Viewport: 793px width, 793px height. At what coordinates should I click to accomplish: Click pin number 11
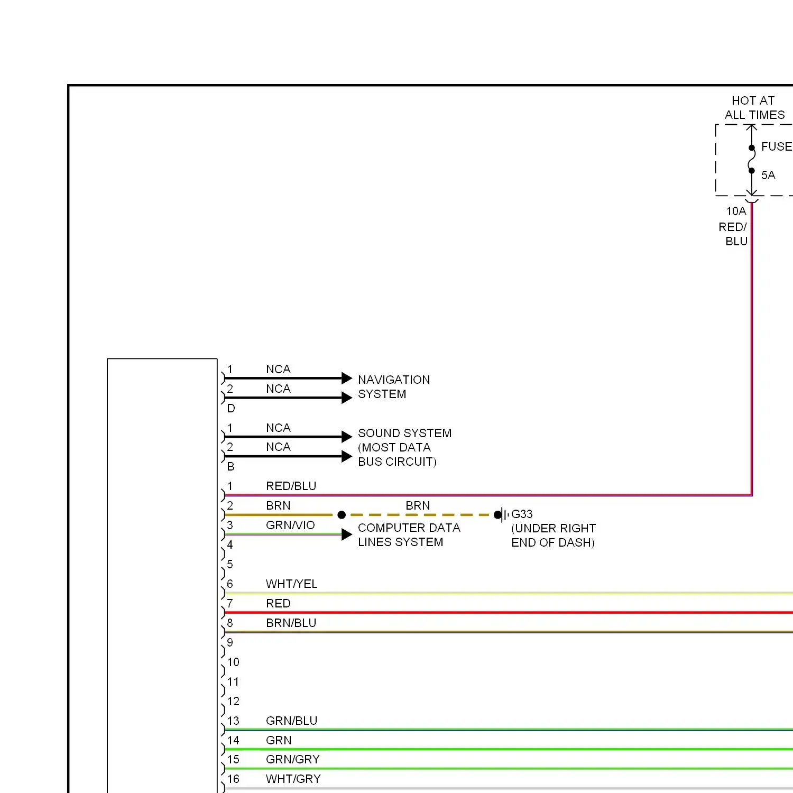click(233, 681)
